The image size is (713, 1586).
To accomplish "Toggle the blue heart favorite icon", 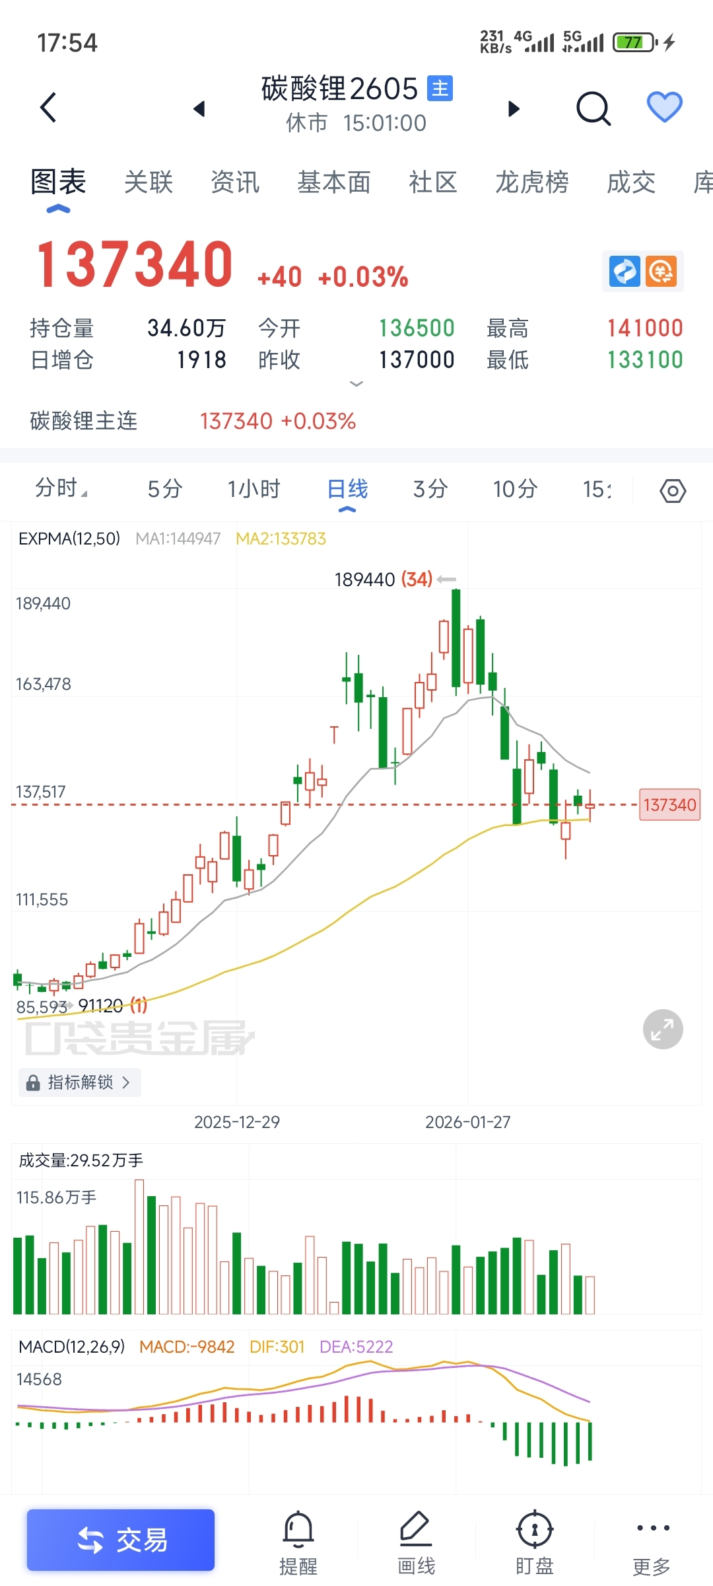I will coord(664,107).
